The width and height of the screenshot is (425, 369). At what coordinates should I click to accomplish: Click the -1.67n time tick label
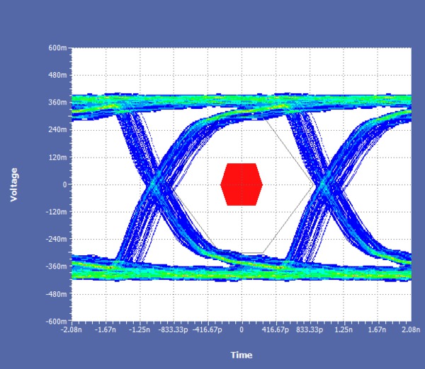point(106,330)
